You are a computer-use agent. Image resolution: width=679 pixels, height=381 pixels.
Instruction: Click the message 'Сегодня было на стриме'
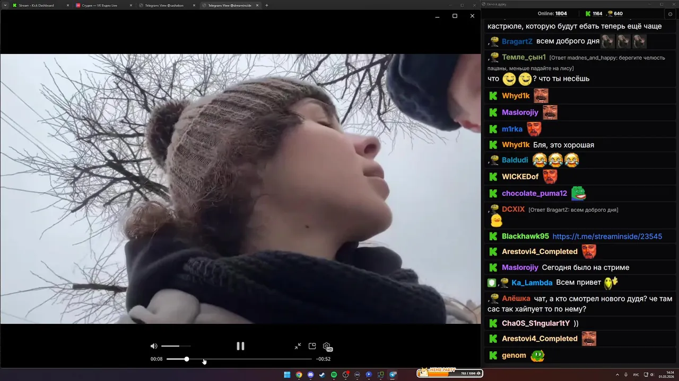(586, 268)
